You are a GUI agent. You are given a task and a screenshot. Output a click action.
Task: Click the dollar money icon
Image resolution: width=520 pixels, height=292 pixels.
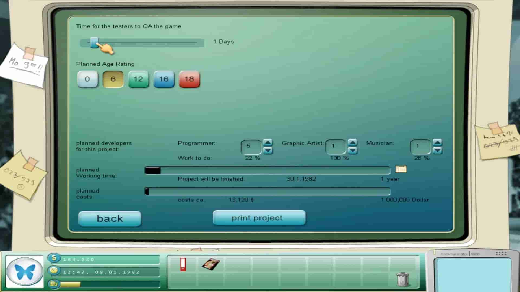tap(54, 258)
